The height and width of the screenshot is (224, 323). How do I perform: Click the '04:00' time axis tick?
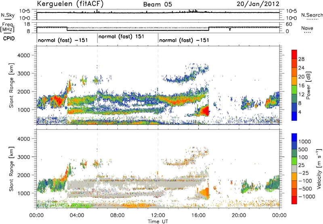coord(77,216)
